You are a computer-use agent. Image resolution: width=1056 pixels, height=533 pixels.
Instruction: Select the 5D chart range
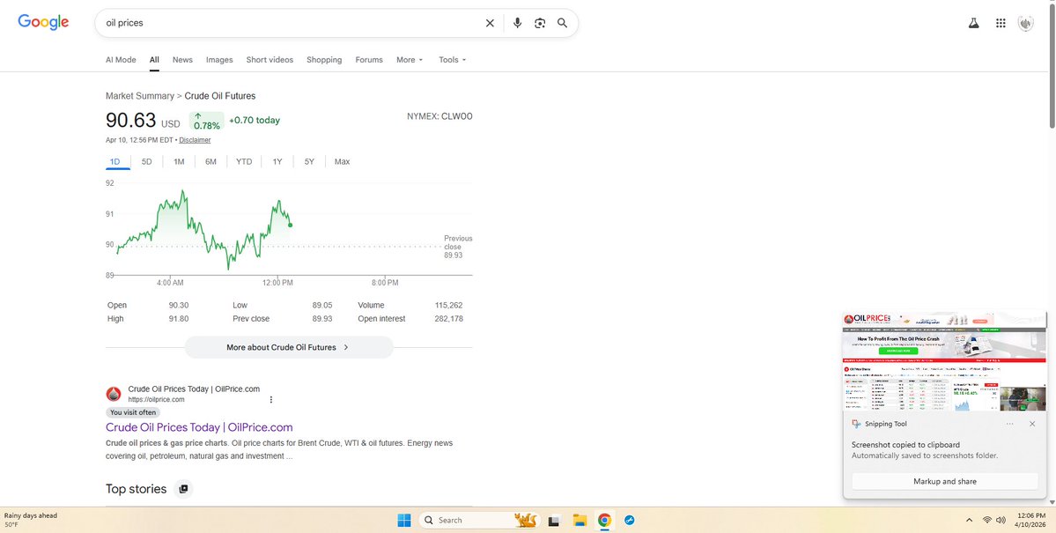click(x=147, y=162)
